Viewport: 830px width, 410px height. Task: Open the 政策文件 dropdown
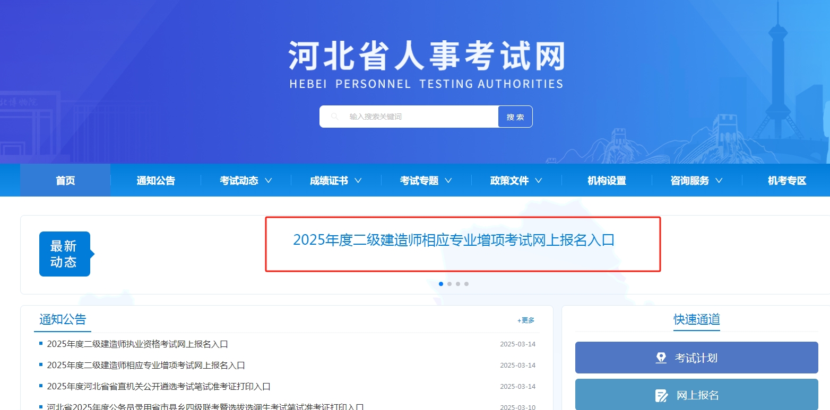click(511, 180)
